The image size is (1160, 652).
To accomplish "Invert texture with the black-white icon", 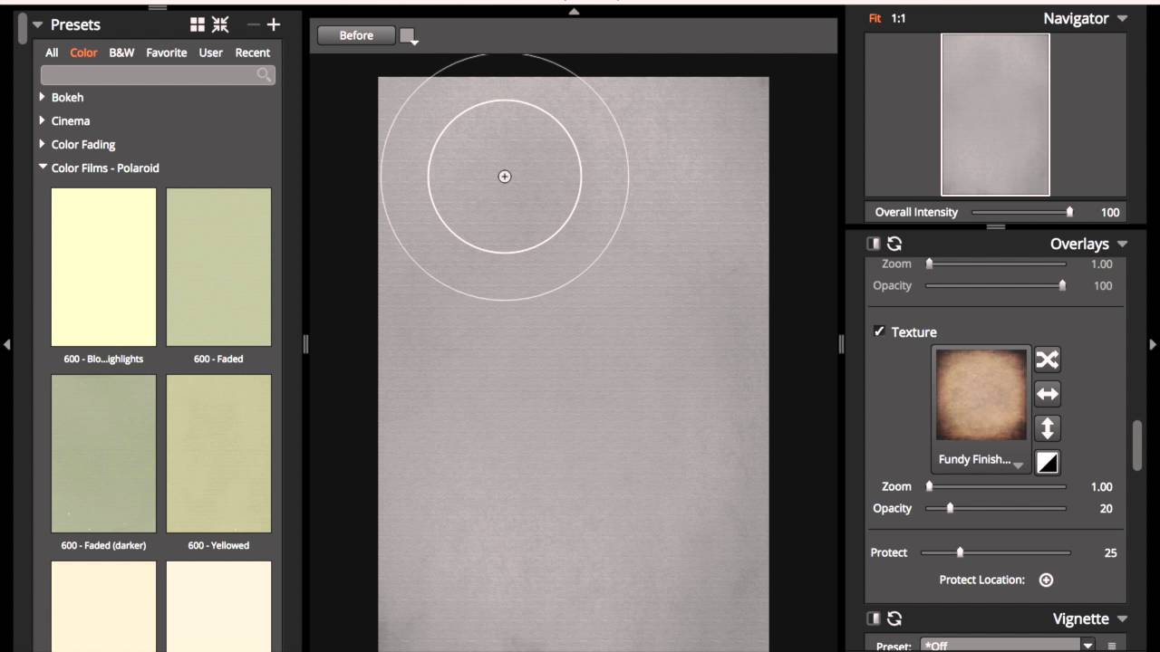I will (x=1047, y=463).
